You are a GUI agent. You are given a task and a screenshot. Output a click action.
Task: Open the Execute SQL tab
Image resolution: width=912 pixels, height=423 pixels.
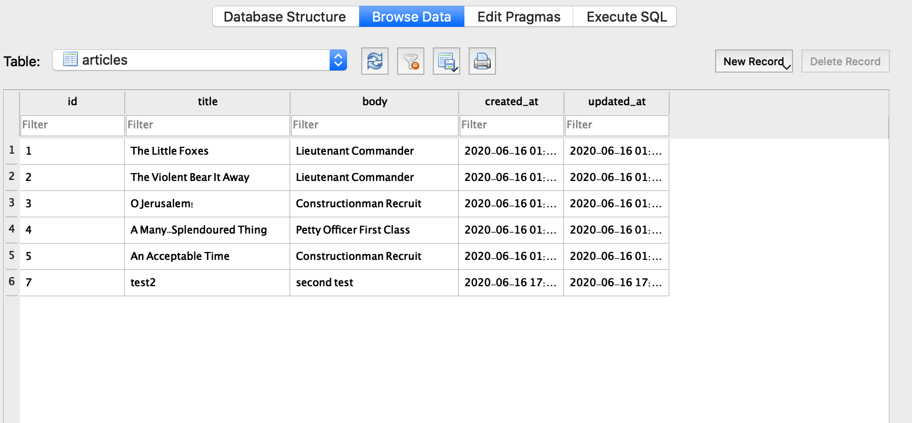click(x=626, y=17)
